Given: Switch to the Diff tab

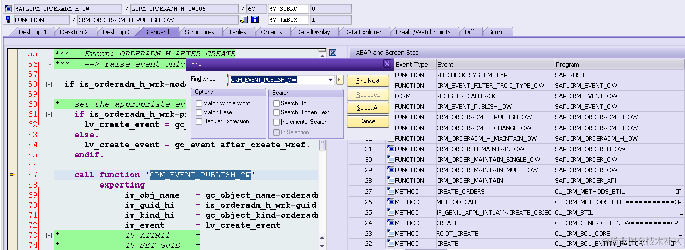Looking at the screenshot, I should pyautogui.click(x=469, y=32).
